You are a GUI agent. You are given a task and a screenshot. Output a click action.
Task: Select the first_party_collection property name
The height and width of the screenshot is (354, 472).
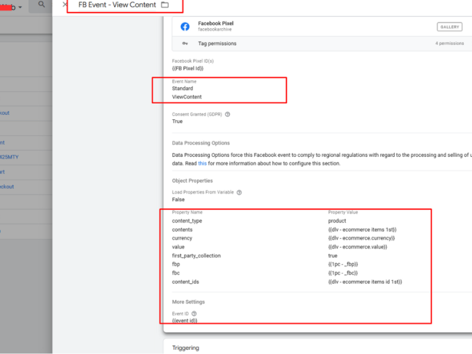[196, 255]
